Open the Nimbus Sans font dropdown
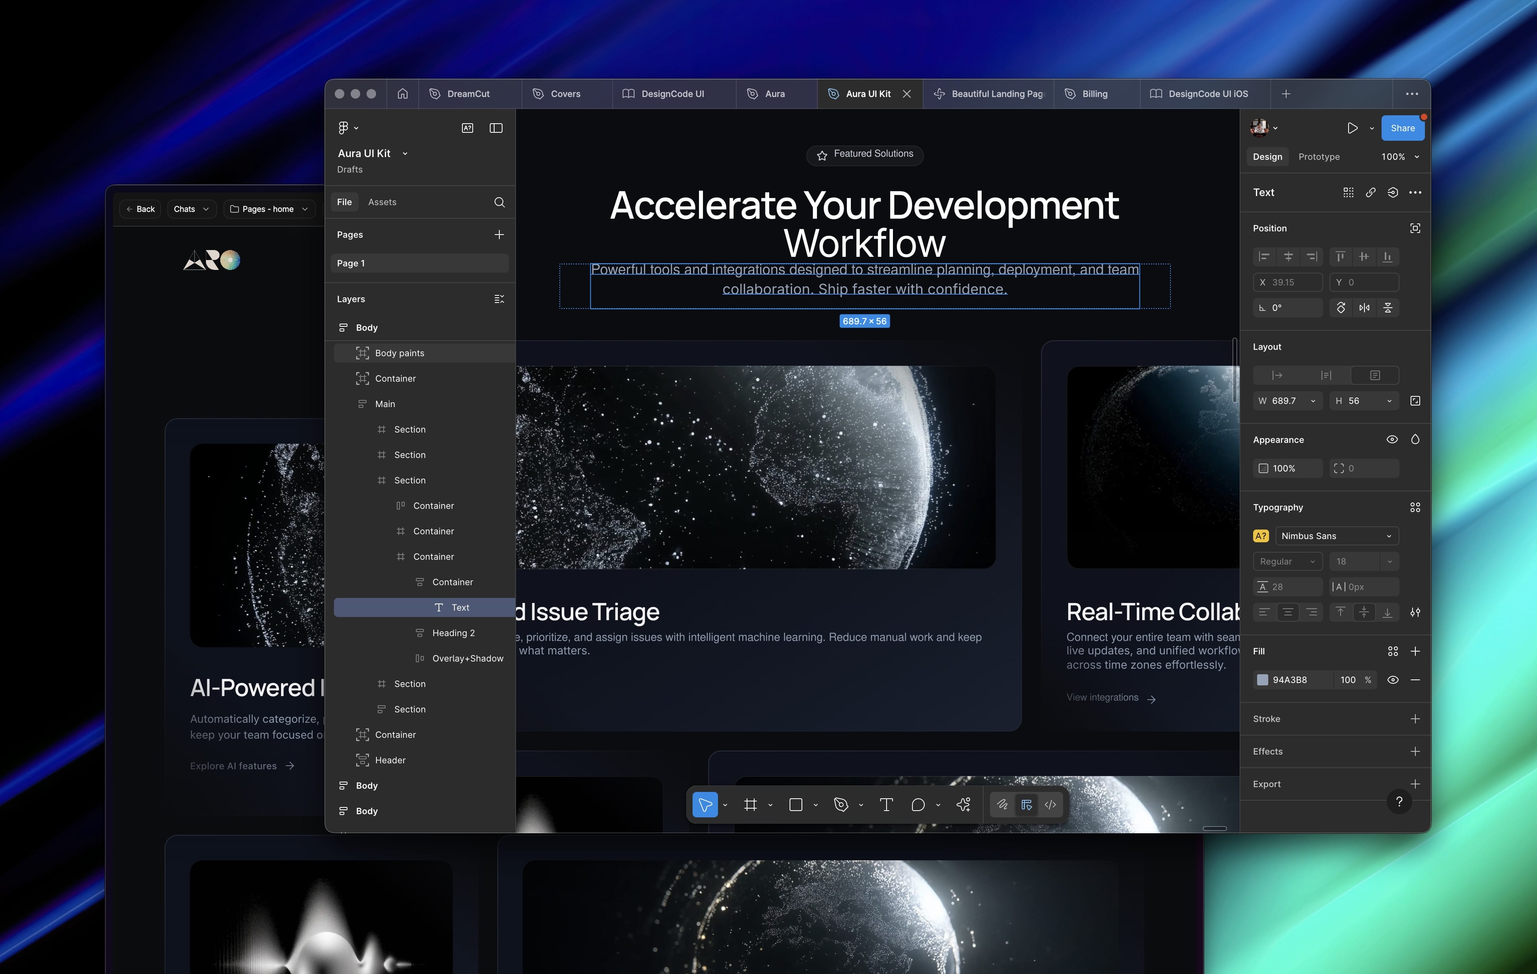This screenshot has width=1537, height=974. pos(1337,536)
